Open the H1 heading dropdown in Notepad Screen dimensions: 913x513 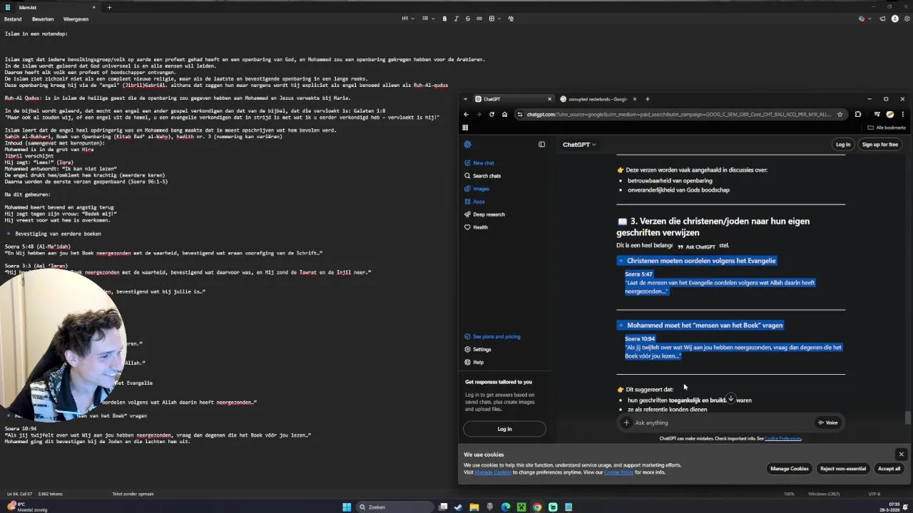pyautogui.click(x=407, y=19)
